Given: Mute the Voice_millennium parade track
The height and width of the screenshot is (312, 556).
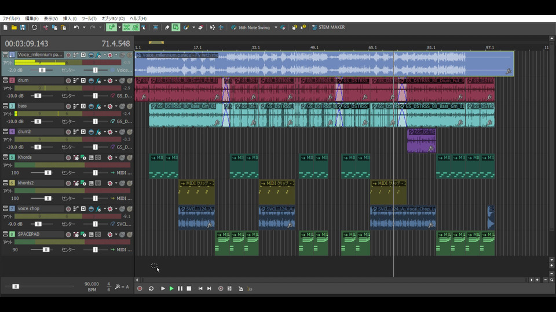Looking at the screenshot, I should coord(123,55).
